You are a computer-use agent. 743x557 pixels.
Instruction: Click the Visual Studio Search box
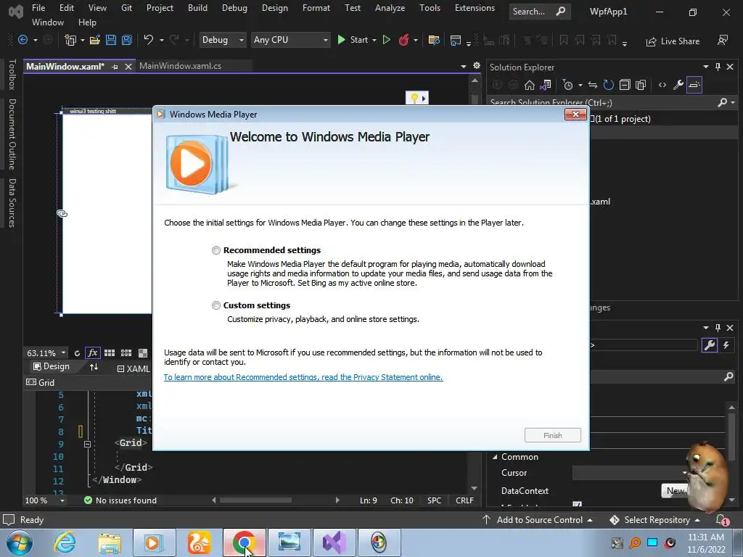(539, 12)
